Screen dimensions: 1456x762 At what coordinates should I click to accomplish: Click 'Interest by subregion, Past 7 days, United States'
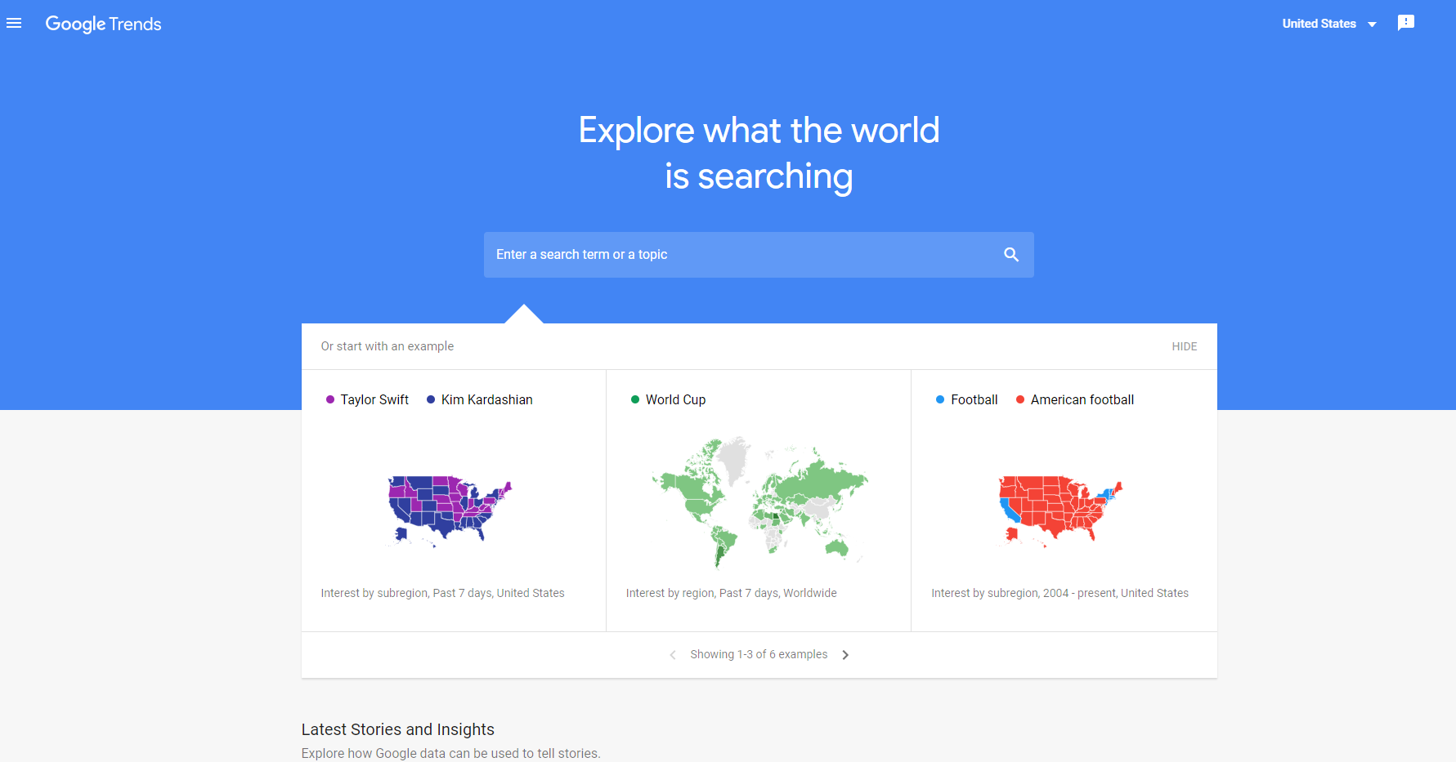(442, 593)
